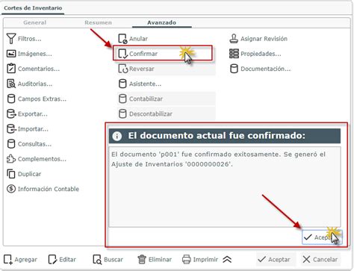Click the Comentarios clipboard icon
Image resolution: width=354 pixels, height=271 pixels.
(11, 69)
